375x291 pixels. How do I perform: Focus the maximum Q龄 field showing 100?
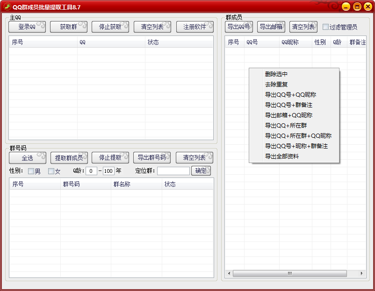108,171
